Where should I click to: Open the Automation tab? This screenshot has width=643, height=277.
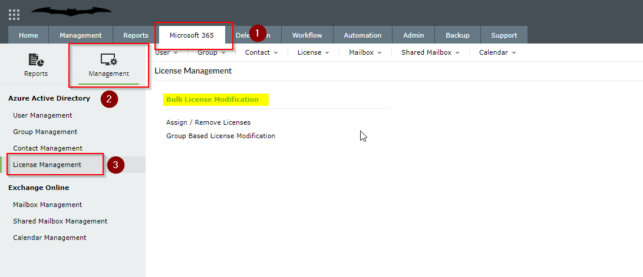pos(362,35)
